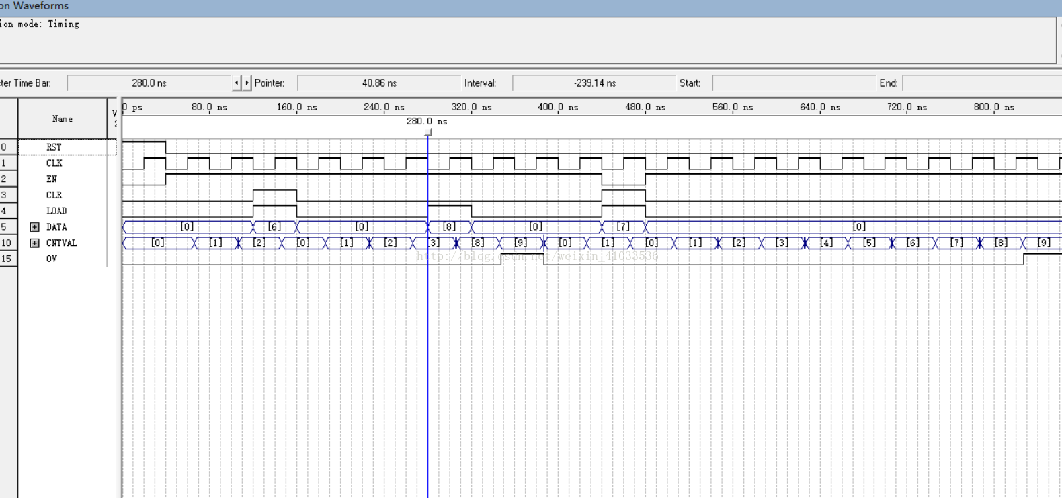Step the master time bar backward
This screenshot has width=1062, height=498.
pos(237,83)
